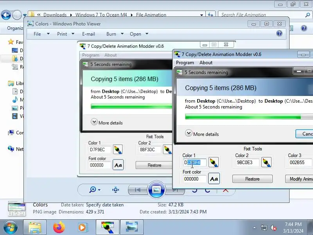313x235 pixels.
Task: Go to previous photo in viewer
Action: (138, 190)
